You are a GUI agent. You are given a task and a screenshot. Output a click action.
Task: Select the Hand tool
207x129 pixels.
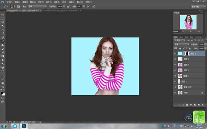[3, 83]
